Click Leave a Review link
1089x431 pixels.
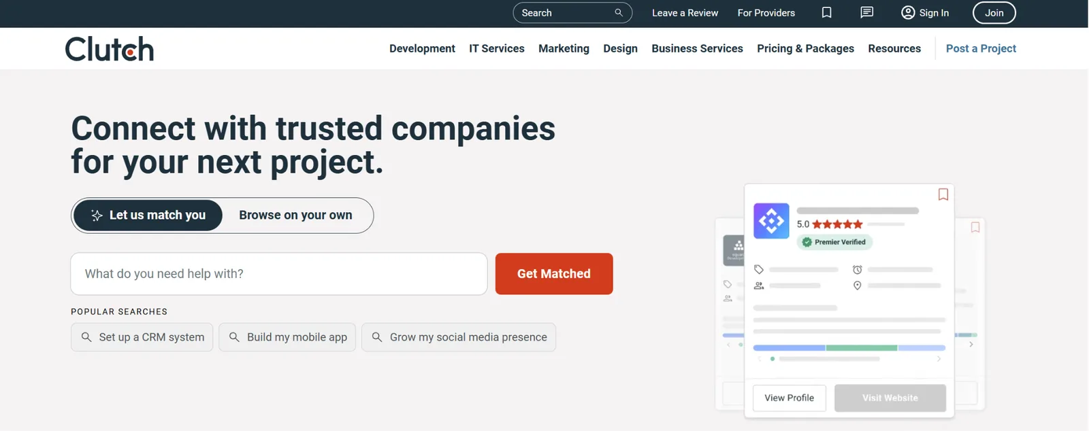coord(685,13)
